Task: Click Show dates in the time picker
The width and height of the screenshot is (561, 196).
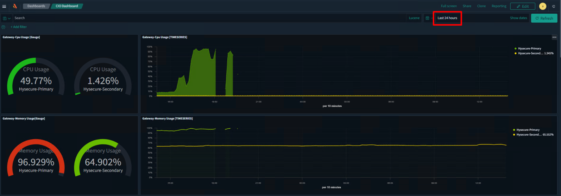Action: pyautogui.click(x=518, y=18)
